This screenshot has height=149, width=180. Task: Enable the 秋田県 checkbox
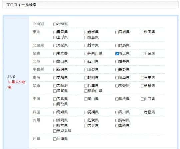[x=142, y=32]
